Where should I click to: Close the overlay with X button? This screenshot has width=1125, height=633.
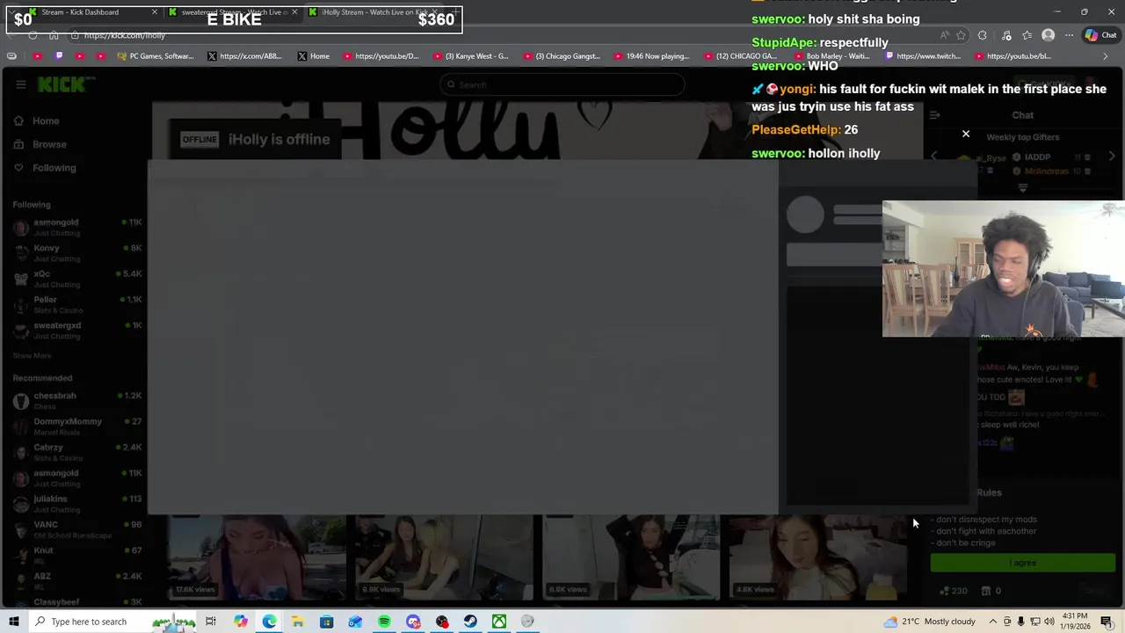point(966,135)
